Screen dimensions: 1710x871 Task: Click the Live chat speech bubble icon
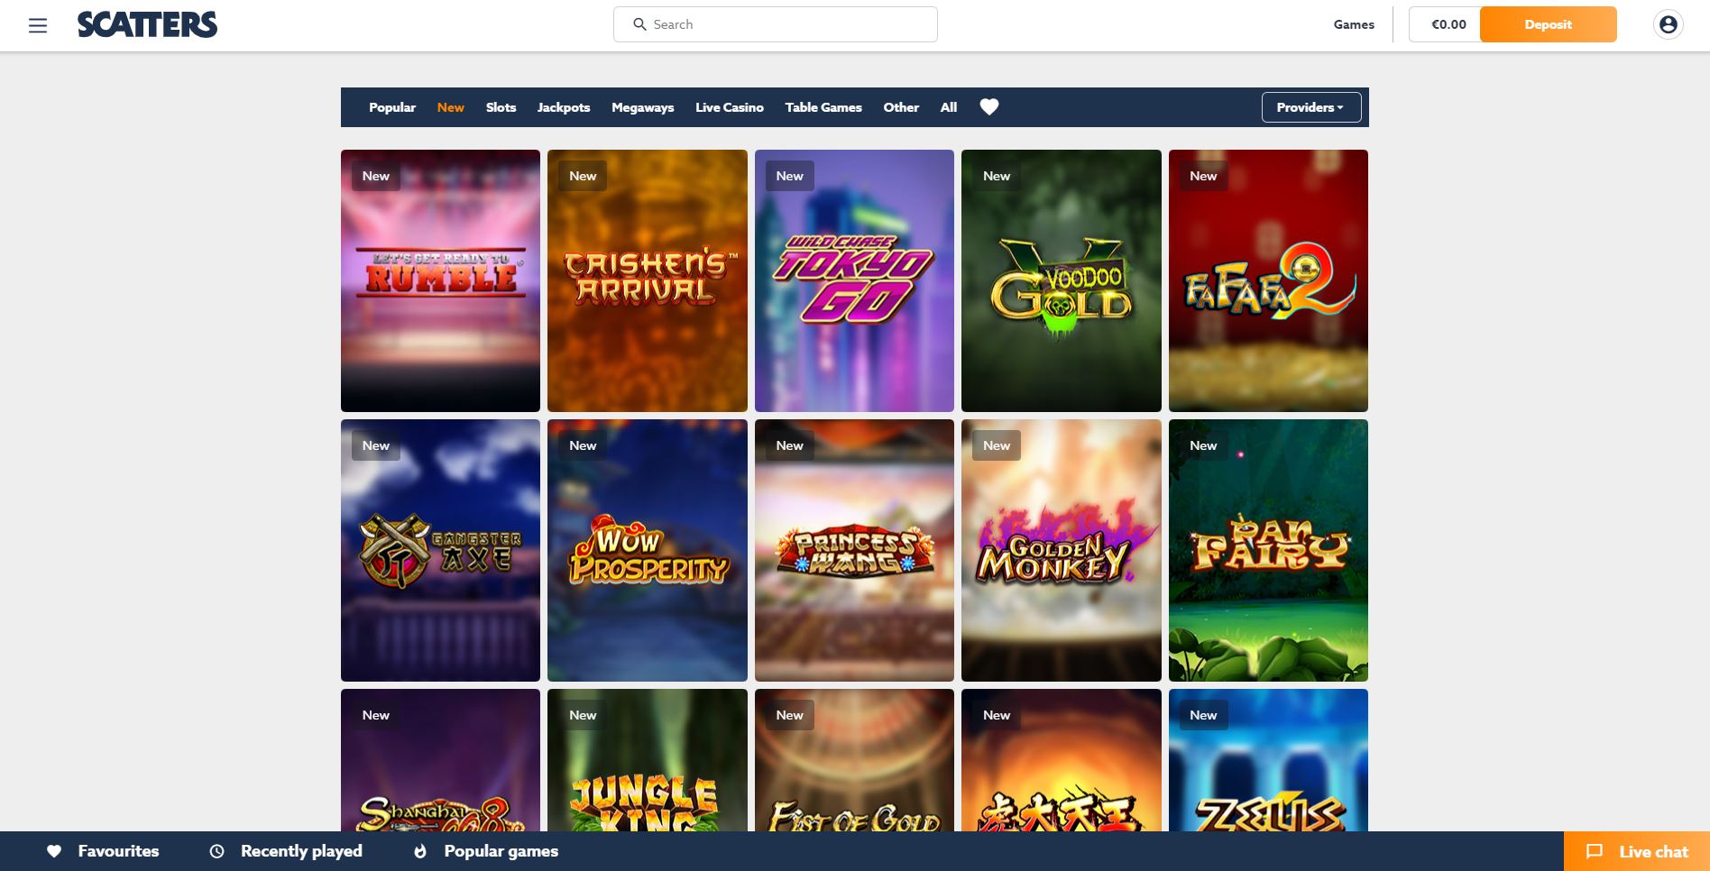[x=1595, y=851]
